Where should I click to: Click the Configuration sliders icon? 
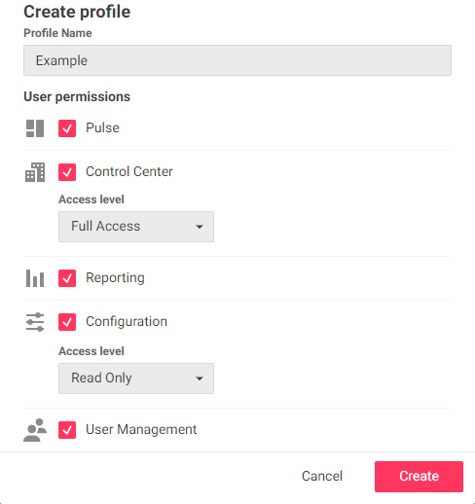click(35, 322)
